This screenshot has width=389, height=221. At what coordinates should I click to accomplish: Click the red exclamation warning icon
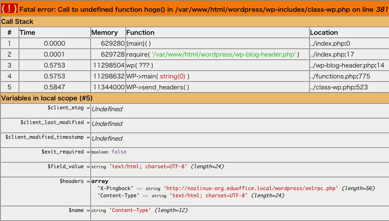pyautogui.click(x=9, y=9)
